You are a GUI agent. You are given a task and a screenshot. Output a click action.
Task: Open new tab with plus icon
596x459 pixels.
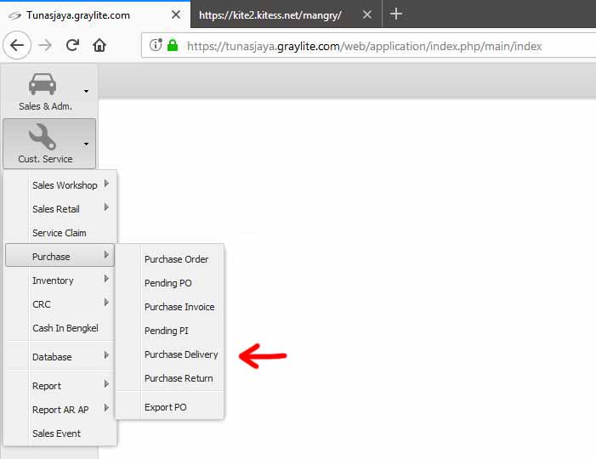pos(396,14)
